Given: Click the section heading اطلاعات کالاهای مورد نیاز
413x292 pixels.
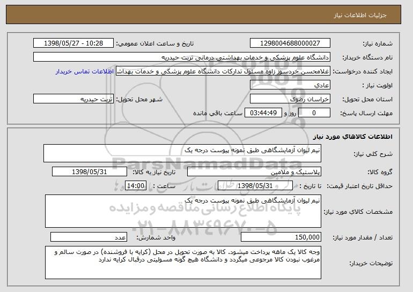Looking at the screenshot, I should coord(353,136).
